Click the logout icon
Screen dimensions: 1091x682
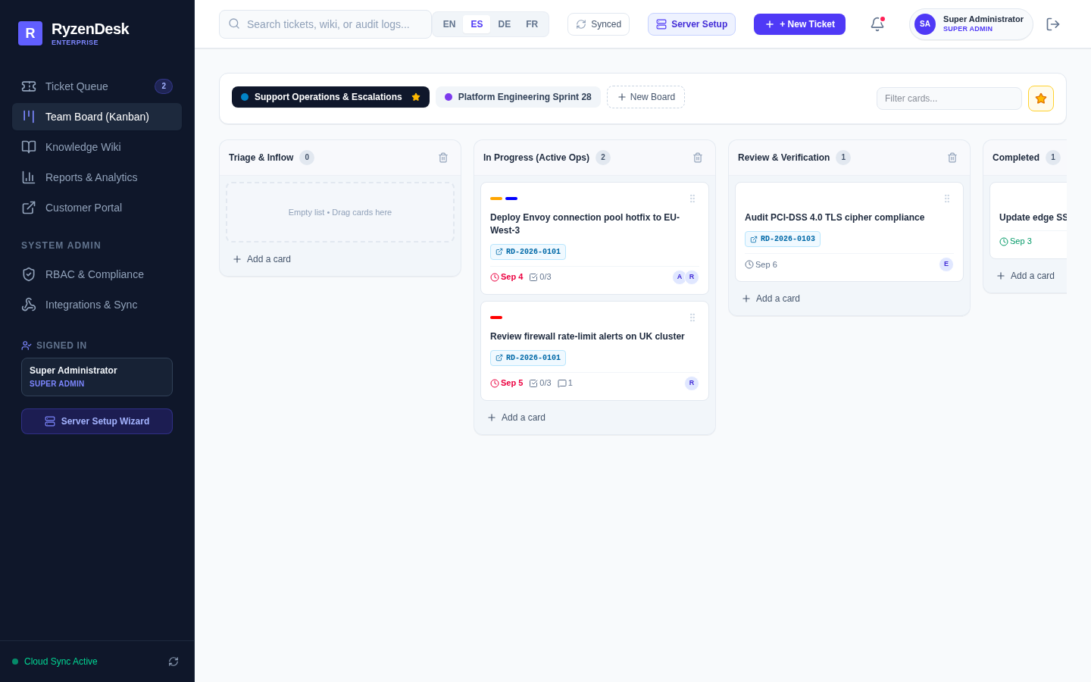(x=1053, y=24)
